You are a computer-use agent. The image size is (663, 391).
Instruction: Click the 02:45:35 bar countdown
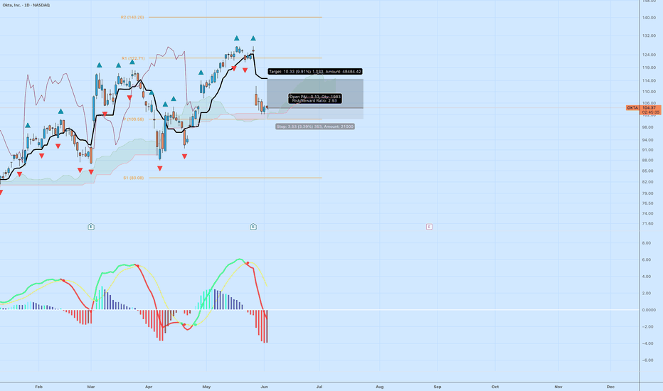tap(651, 112)
